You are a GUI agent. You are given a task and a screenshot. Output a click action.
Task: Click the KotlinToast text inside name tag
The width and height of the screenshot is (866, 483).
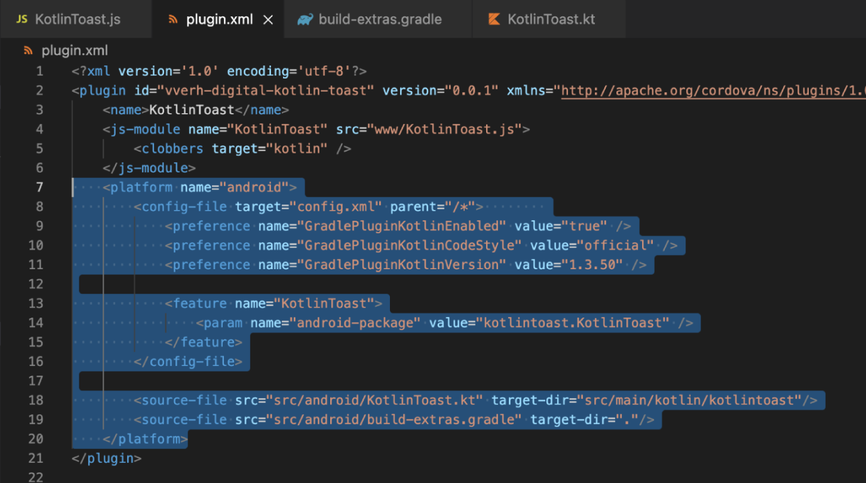[x=192, y=110]
